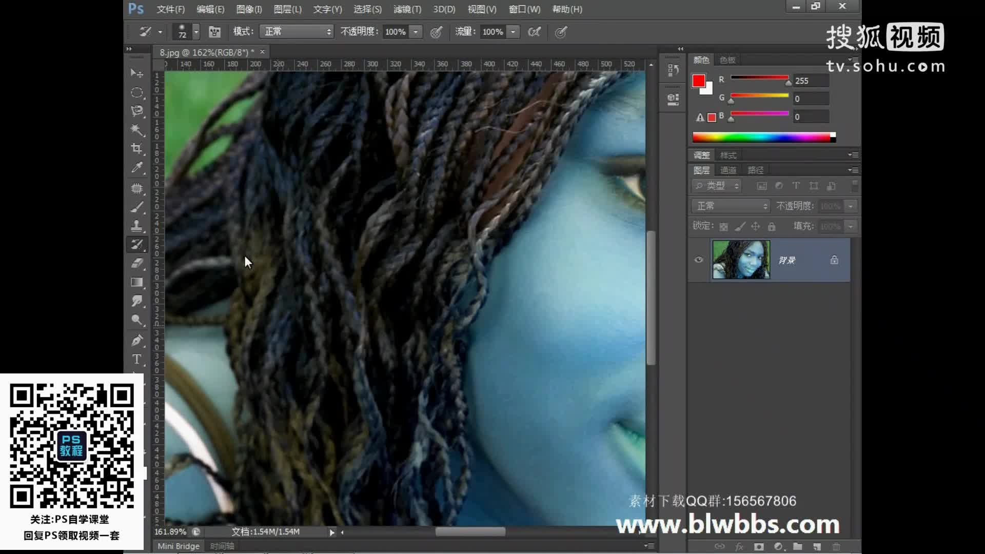The width and height of the screenshot is (985, 554).
Task: Open the status bar info arrow
Action: (332, 532)
